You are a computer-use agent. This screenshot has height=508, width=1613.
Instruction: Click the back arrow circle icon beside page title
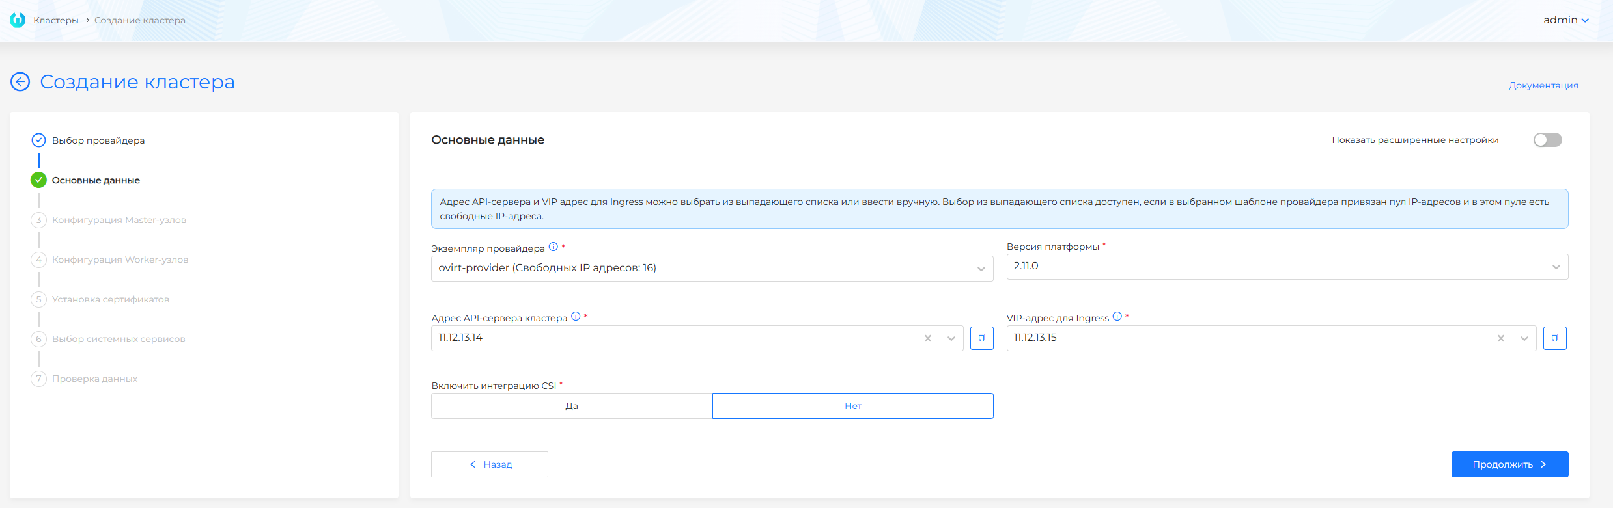click(x=20, y=82)
